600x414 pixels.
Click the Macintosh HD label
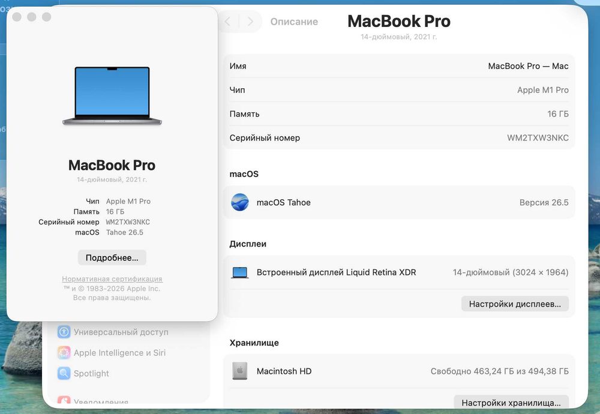[284, 371]
